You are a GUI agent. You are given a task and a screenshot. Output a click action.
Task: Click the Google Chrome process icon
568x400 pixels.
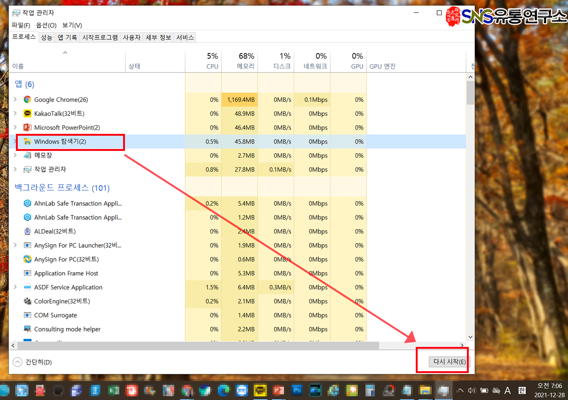click(27, 100)
